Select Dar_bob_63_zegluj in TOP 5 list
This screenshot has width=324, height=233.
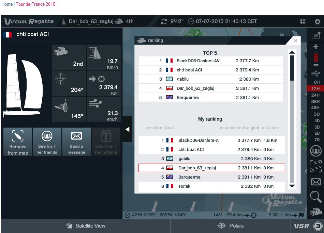[210, 88]
